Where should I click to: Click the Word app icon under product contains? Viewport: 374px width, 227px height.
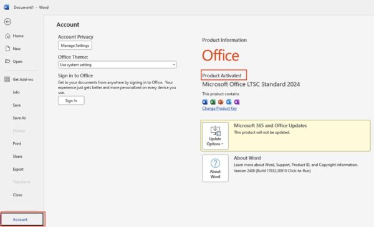tap(204, 102)
